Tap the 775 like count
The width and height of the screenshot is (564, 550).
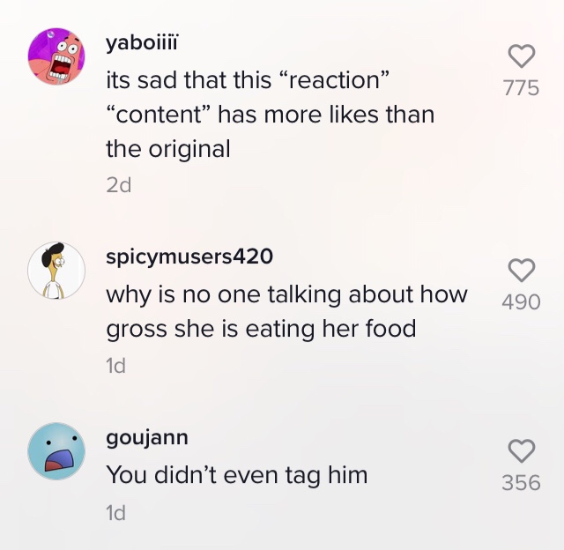[x=522, y=88]
